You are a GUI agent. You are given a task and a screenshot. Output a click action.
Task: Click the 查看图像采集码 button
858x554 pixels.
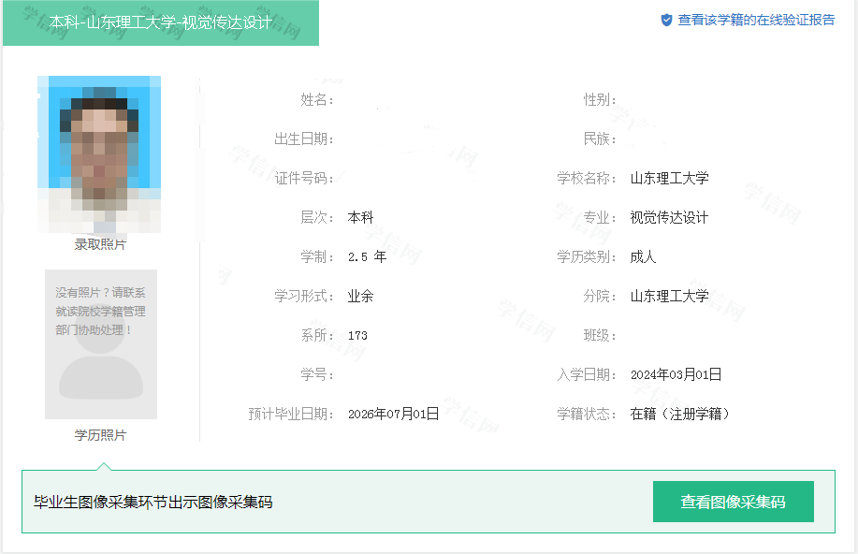[x=734, y=502]
